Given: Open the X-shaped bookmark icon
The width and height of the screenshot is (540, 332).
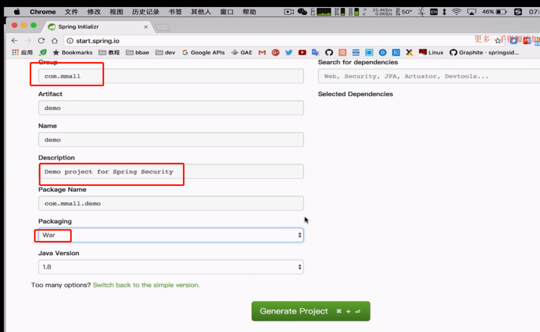Looking at the screenshot, I should [x=409, y=52].
